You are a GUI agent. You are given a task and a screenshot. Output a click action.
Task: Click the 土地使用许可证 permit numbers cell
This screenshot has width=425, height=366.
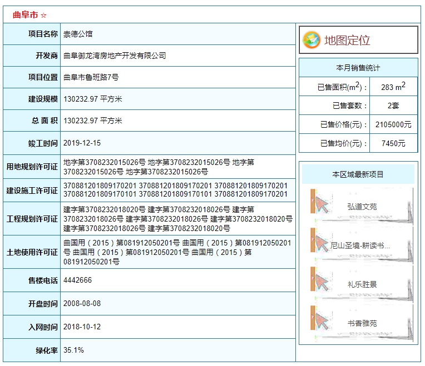(x=178, y=252)
